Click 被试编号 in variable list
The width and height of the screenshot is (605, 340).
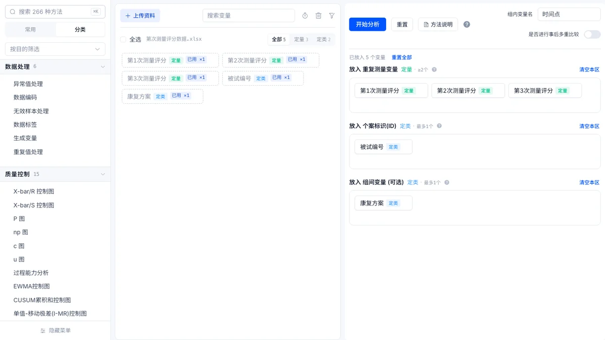coord(263,78)
